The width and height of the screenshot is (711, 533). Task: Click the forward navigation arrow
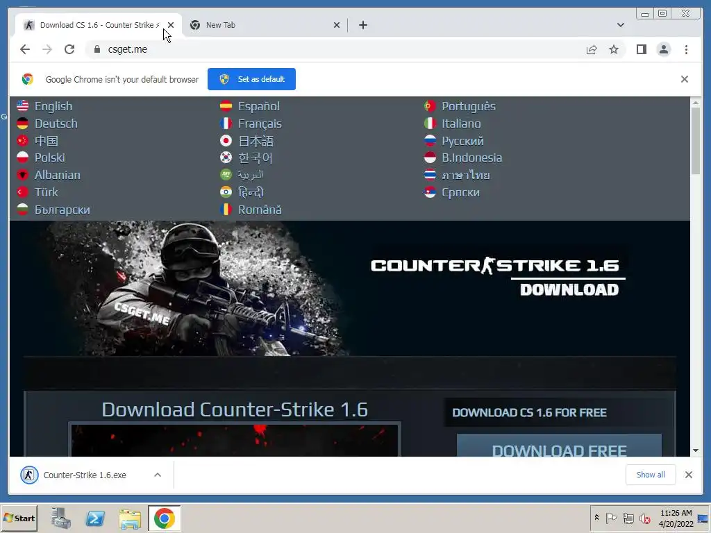pyautogui.click(x=47, y=49)
